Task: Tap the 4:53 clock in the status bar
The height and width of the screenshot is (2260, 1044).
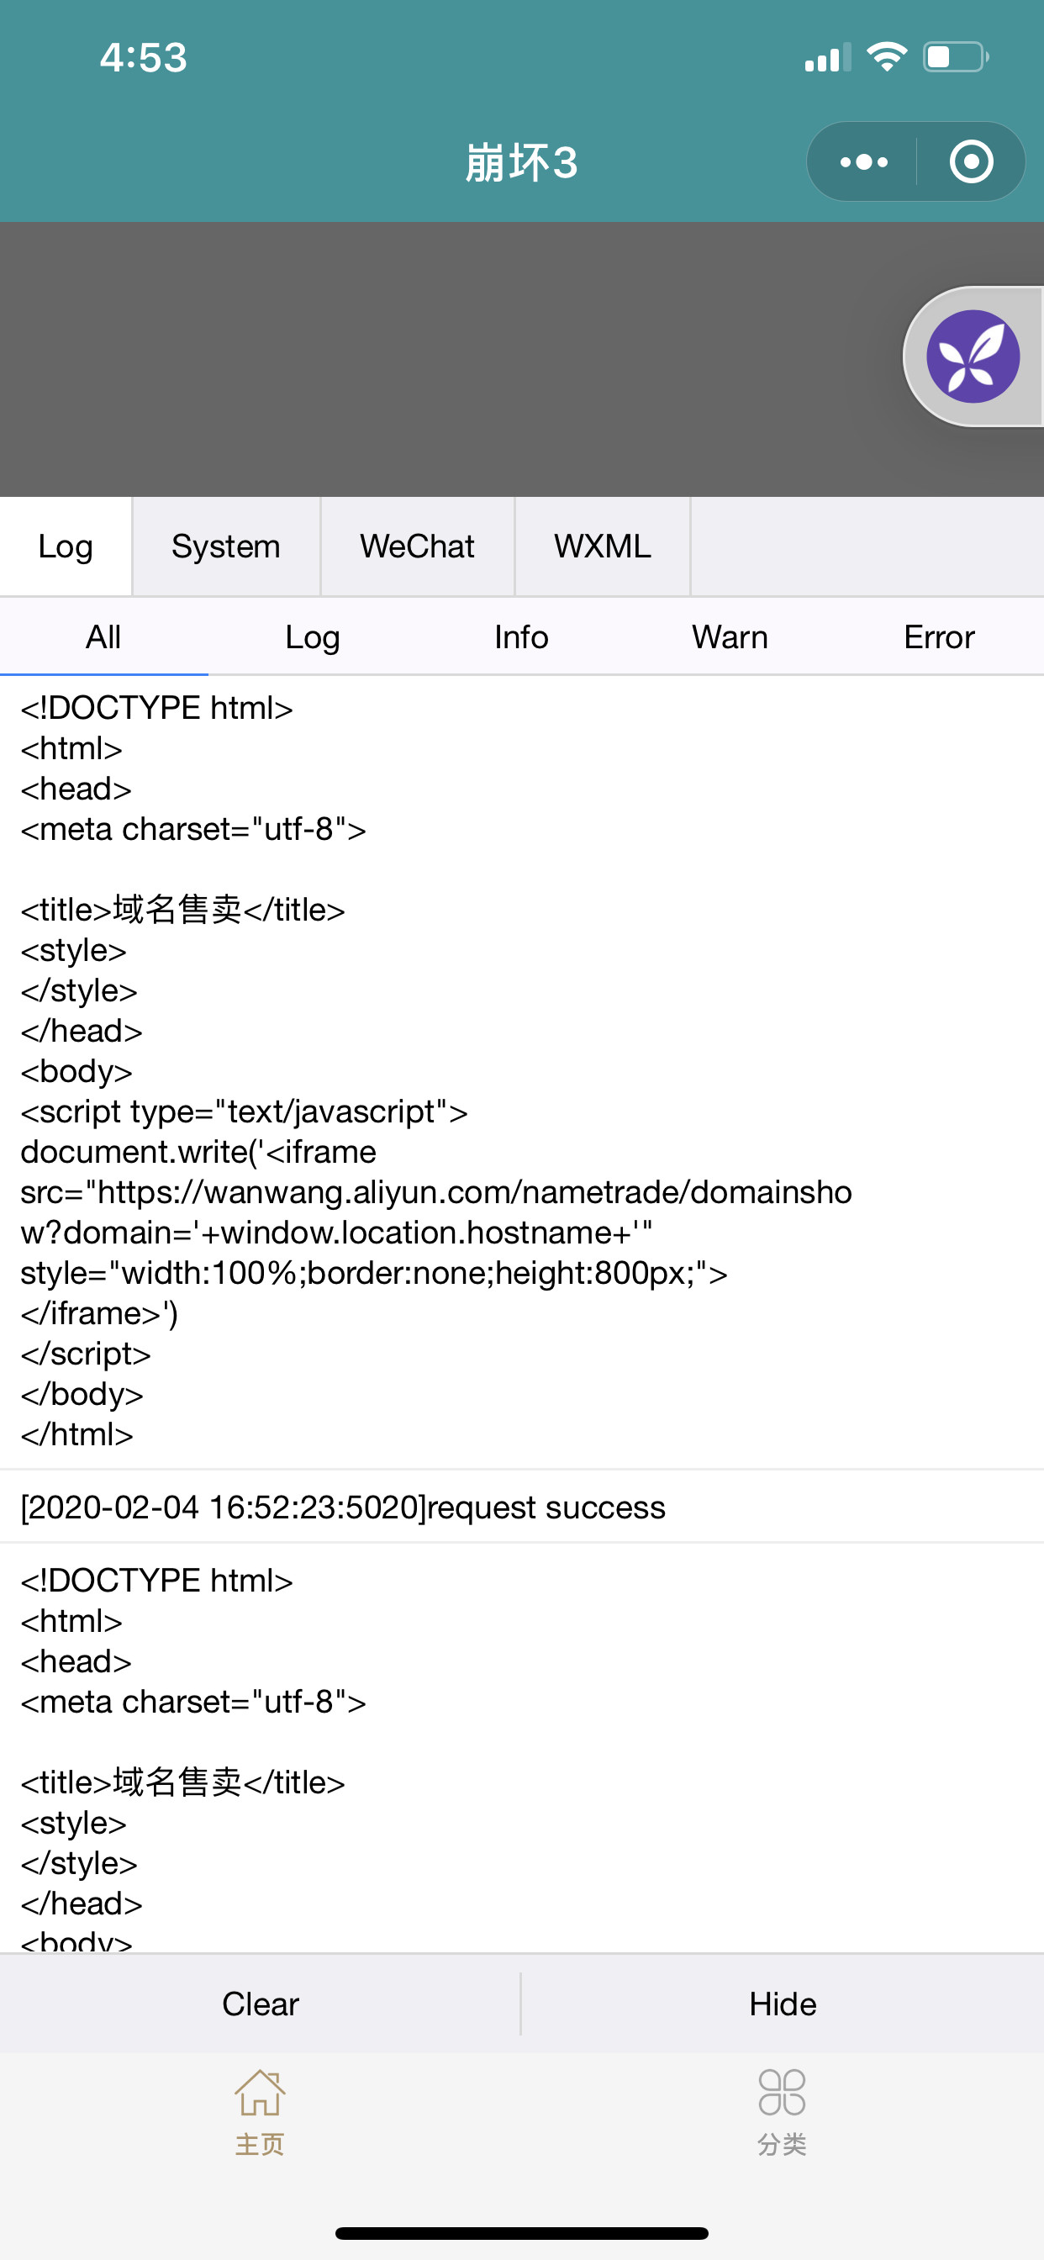Action: pos(143,58)
